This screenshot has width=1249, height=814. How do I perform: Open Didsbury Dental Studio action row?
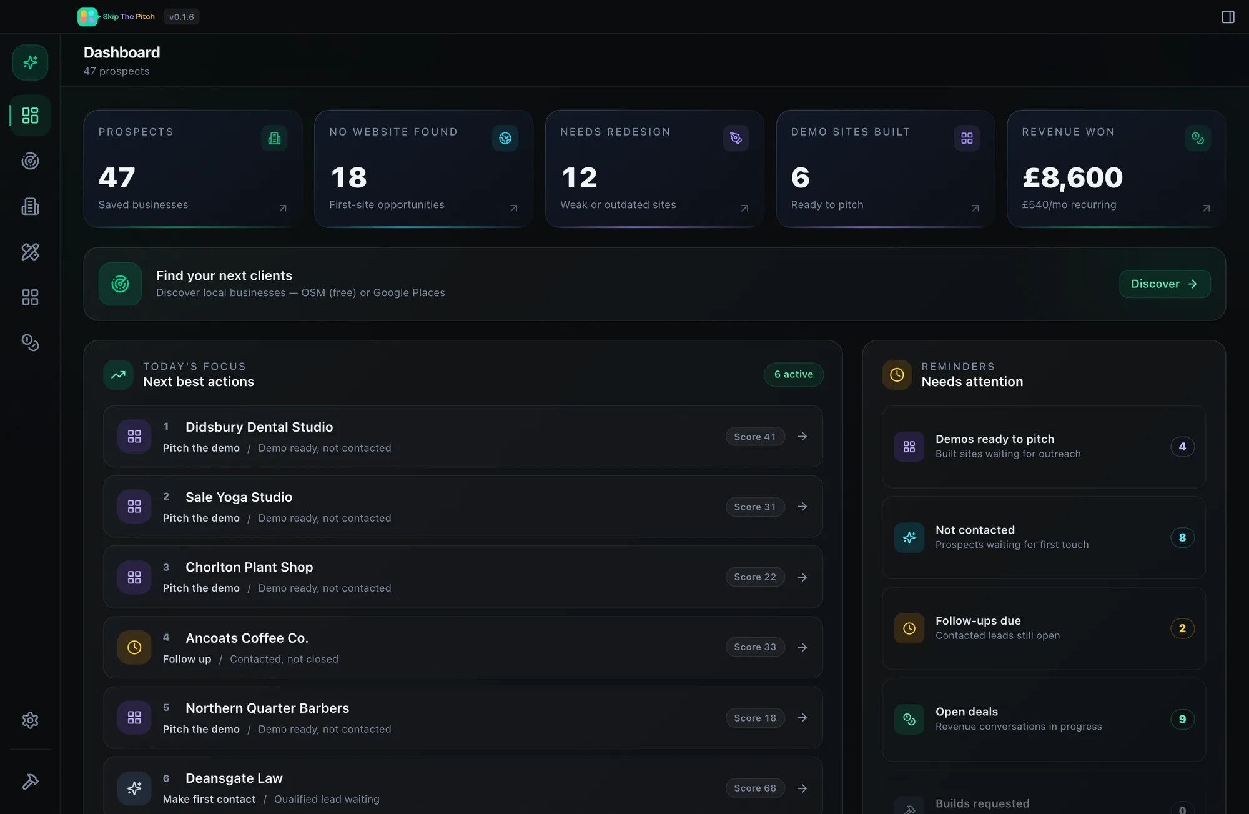point(463,437)
